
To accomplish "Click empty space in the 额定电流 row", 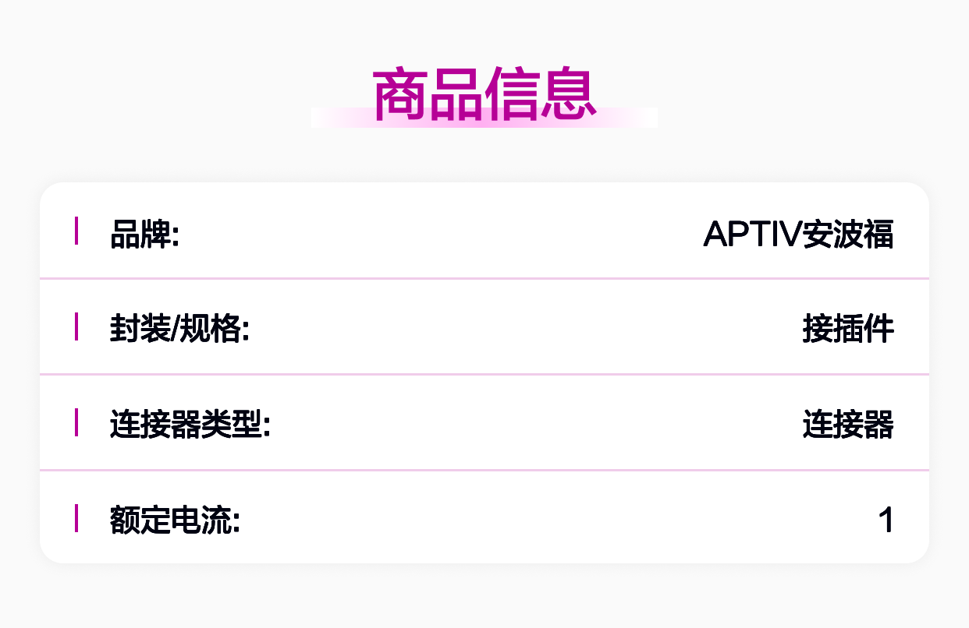I will tap(546, 518).
